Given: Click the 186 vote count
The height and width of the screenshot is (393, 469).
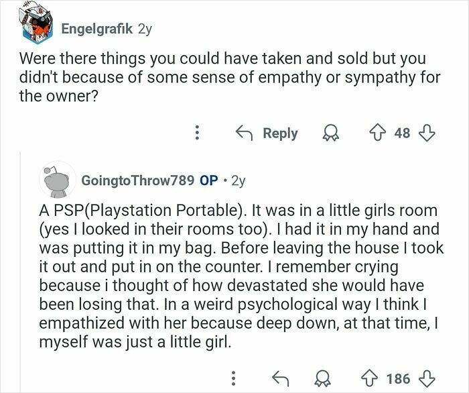Looking at the screenshot, I should pos(397,379).
